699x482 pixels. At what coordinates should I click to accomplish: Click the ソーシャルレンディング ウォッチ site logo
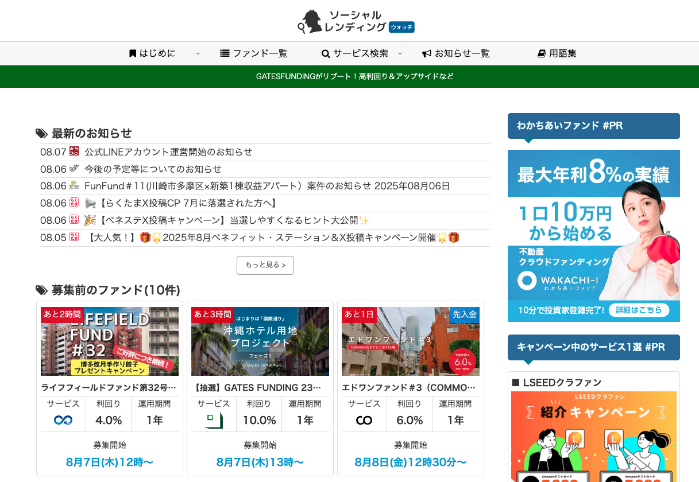356,21
